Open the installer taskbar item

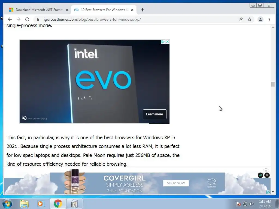tap(75, 204)
